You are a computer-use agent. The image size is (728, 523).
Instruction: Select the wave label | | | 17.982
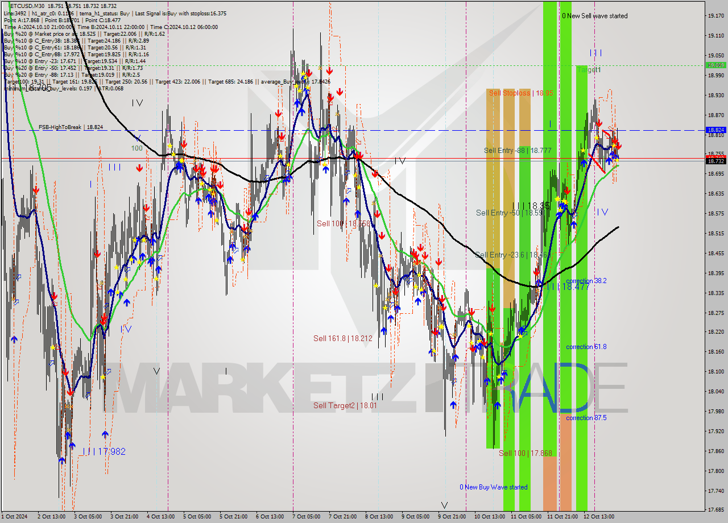pos(104,451)
